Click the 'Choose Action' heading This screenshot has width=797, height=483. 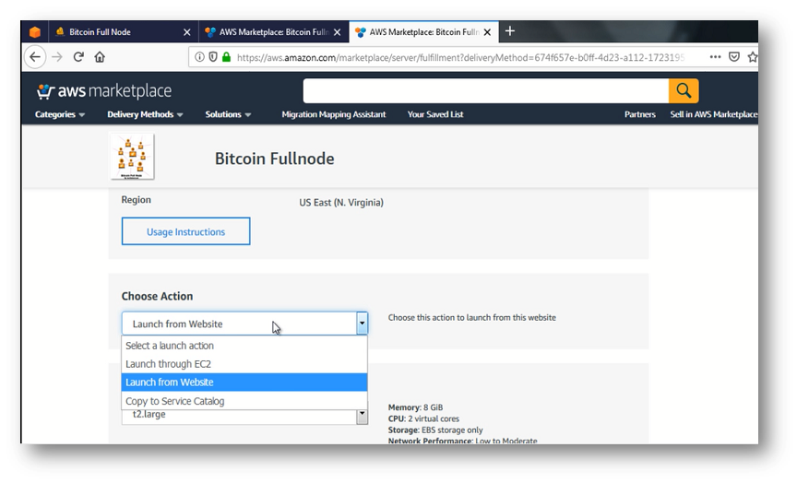(x=157, y=296)
